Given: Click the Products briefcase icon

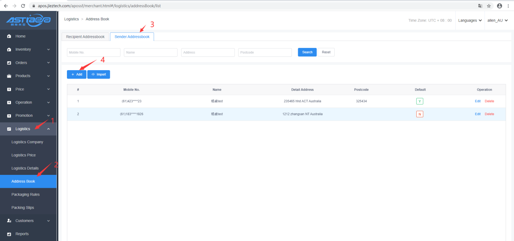Looking at the screenshot, I should click(9, 76).
